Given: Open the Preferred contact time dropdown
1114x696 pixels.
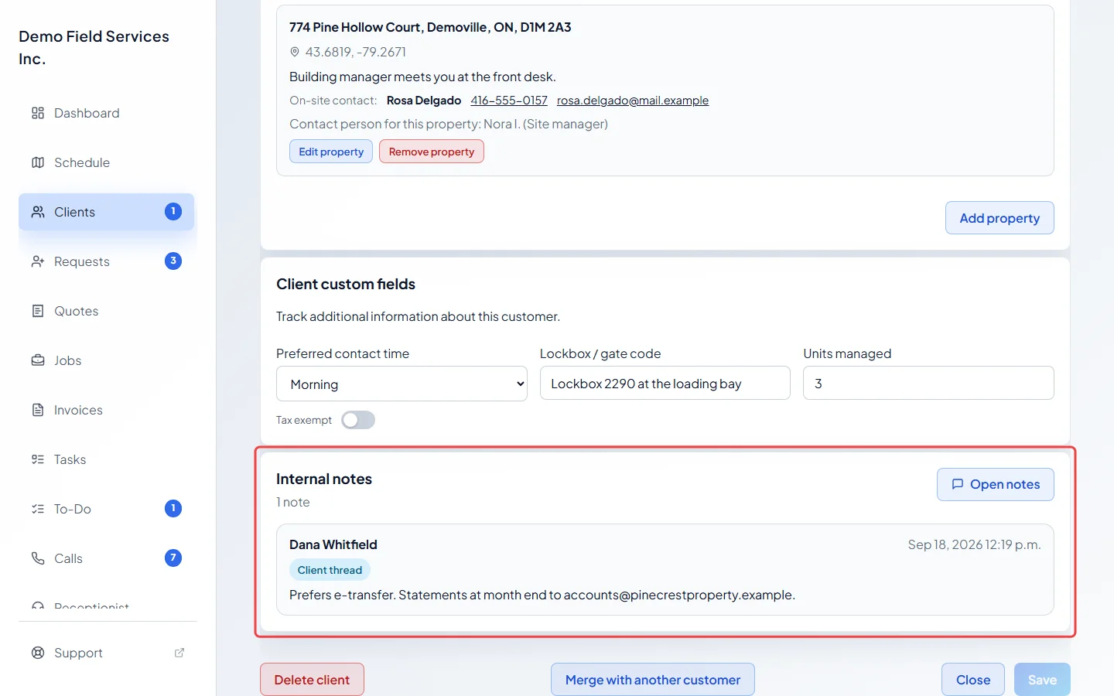Looking at the screenshot, I should tap(402, 384).
